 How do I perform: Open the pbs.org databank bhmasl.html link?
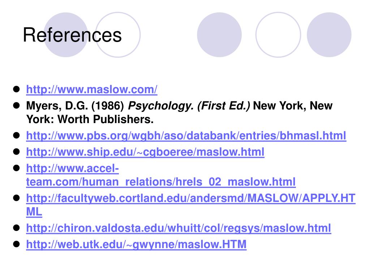point(186,136)
